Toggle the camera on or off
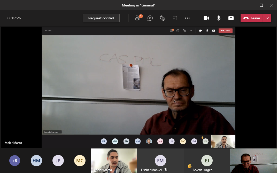277x173 pixels. pyautogui.click(x=206, y=18)
